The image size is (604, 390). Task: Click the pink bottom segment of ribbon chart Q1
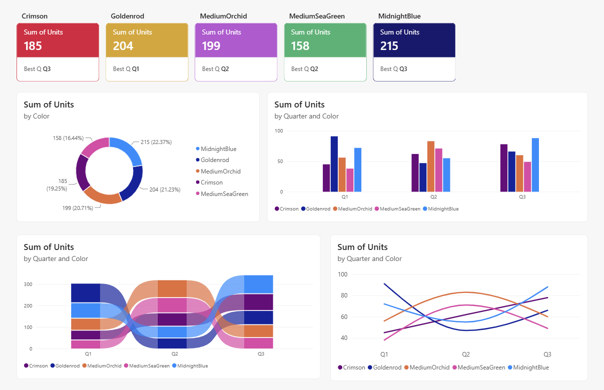[86, 344]
